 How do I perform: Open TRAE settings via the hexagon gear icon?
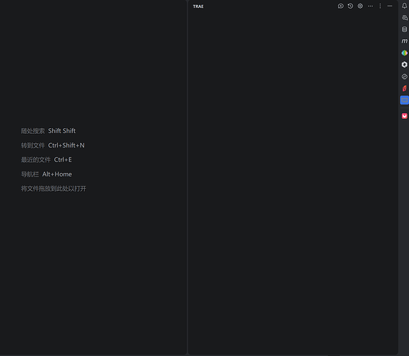click(x=361, y=6)
